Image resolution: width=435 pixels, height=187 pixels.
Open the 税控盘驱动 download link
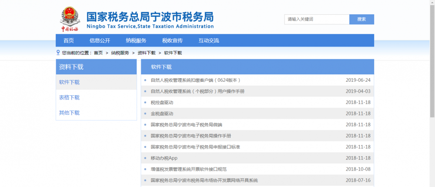click(162, 102)
